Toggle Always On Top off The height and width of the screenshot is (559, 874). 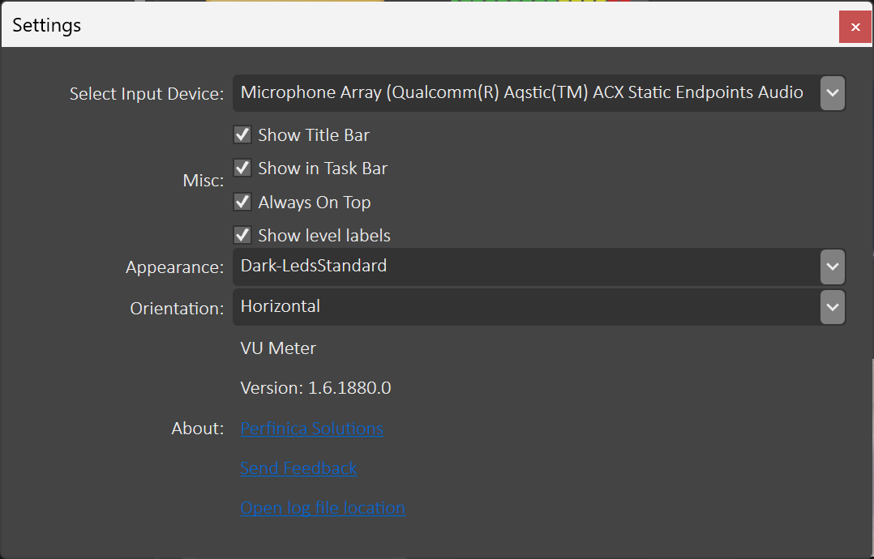point(242,202)
